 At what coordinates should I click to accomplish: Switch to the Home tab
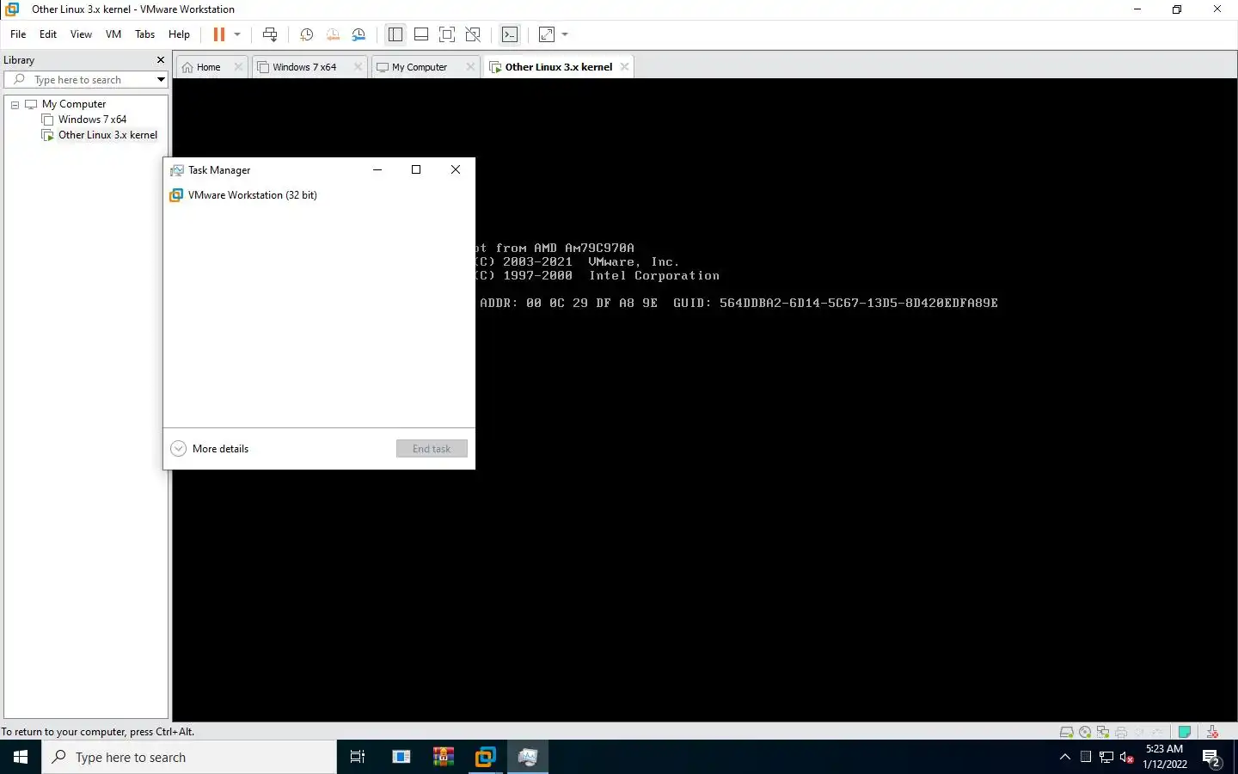[208, 67]
